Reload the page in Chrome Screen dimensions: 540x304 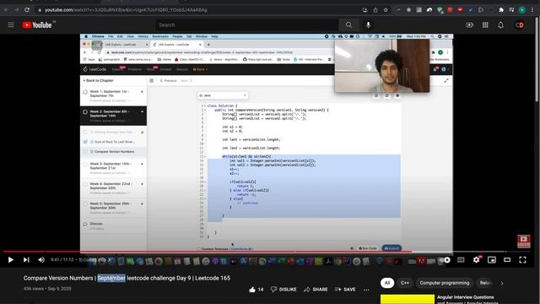27,10
